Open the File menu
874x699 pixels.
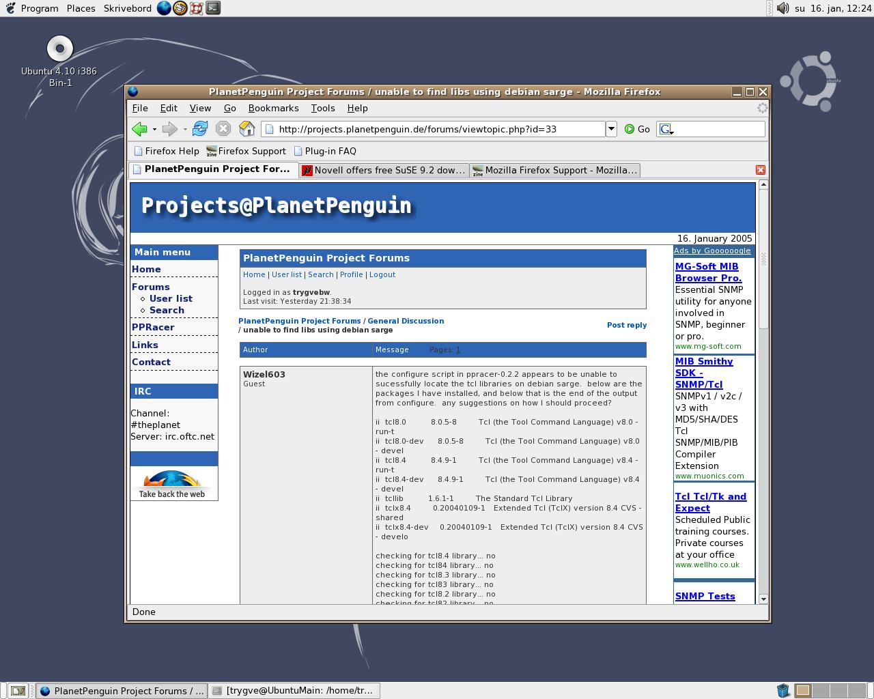[x=140, y=108]
